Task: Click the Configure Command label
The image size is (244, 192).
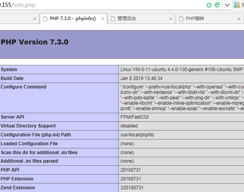Action: (24, 87)
